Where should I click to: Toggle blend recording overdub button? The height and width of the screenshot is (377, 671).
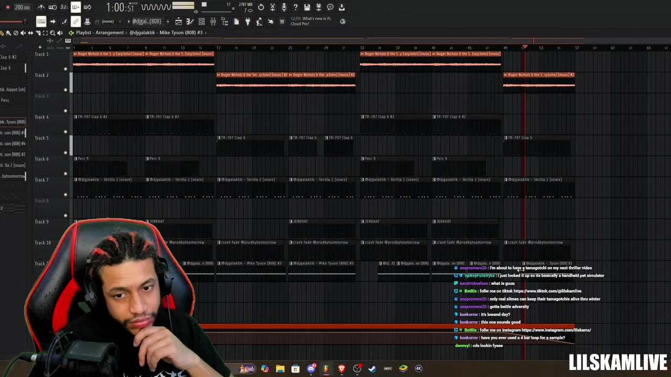(75, 7)
